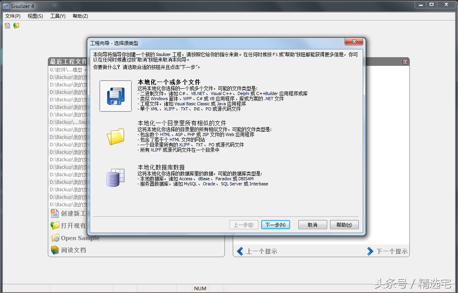Maximize the Sisulizer 4 window
This screenshot has width=458, height=293.
(x=432, y=4)
